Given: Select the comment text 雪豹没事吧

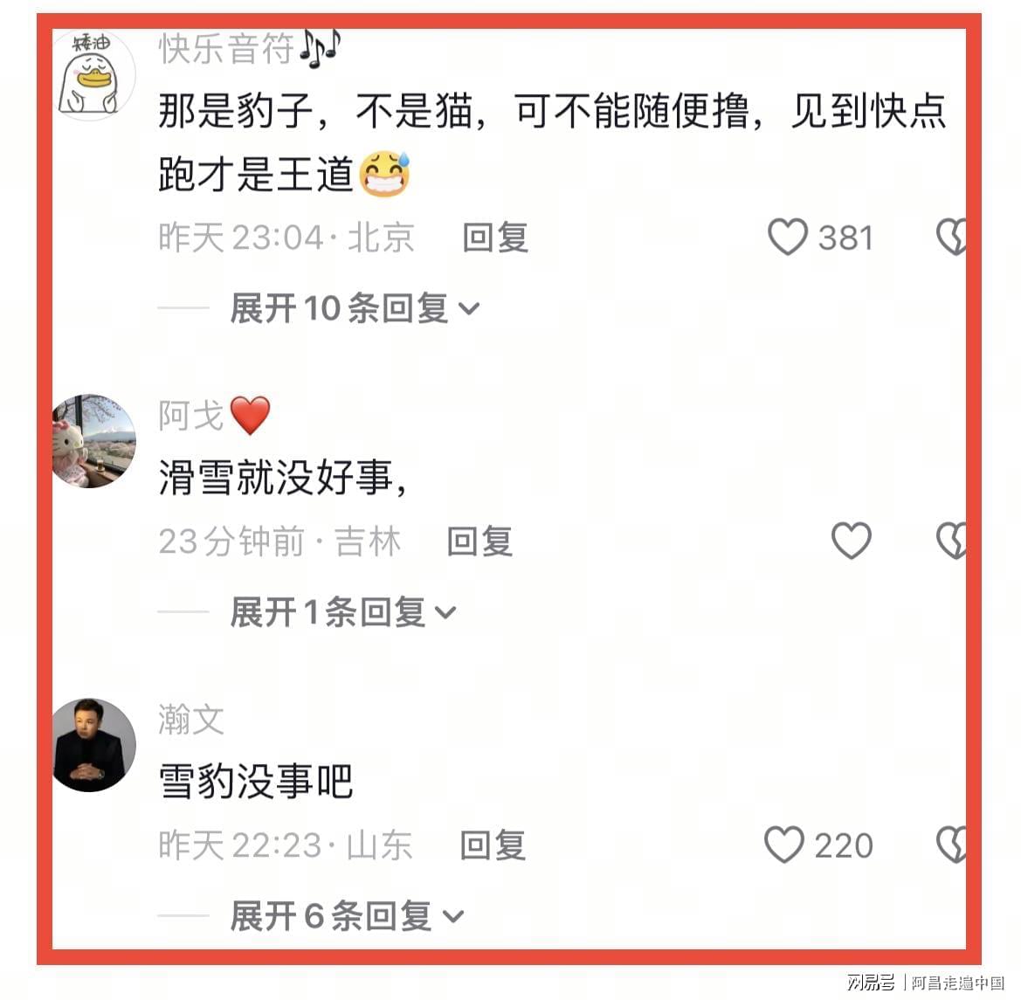Looking at the screenshot, I should (256, 781).
